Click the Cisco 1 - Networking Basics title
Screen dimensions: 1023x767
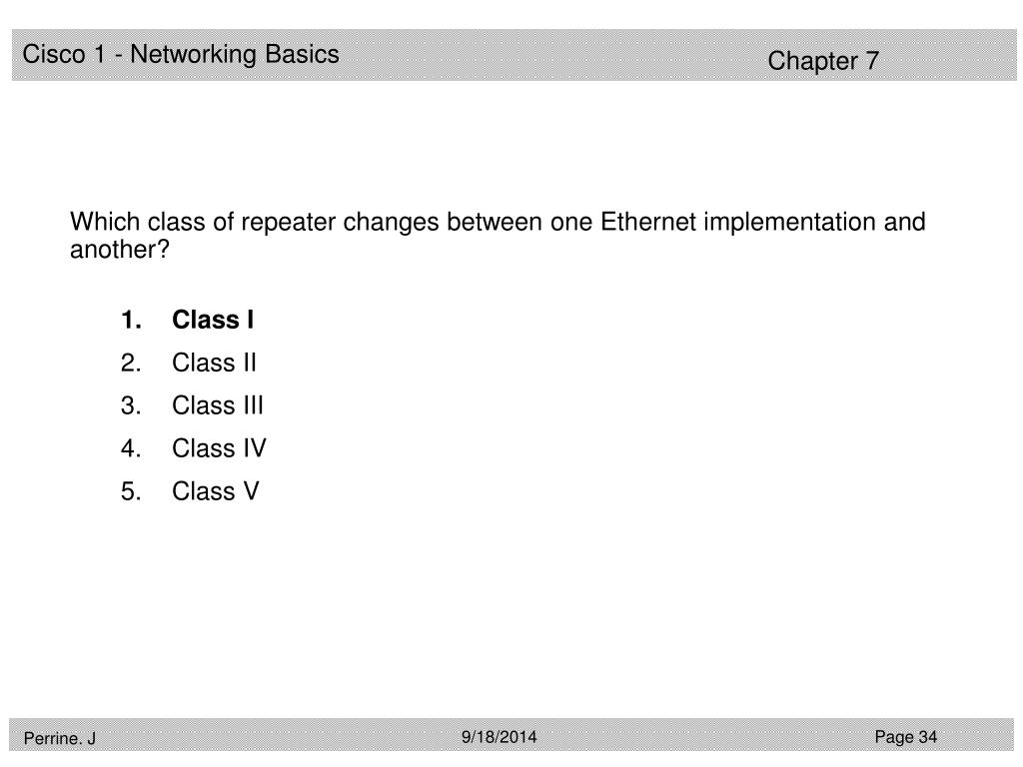pyautogui.click(x=181, y=54)
